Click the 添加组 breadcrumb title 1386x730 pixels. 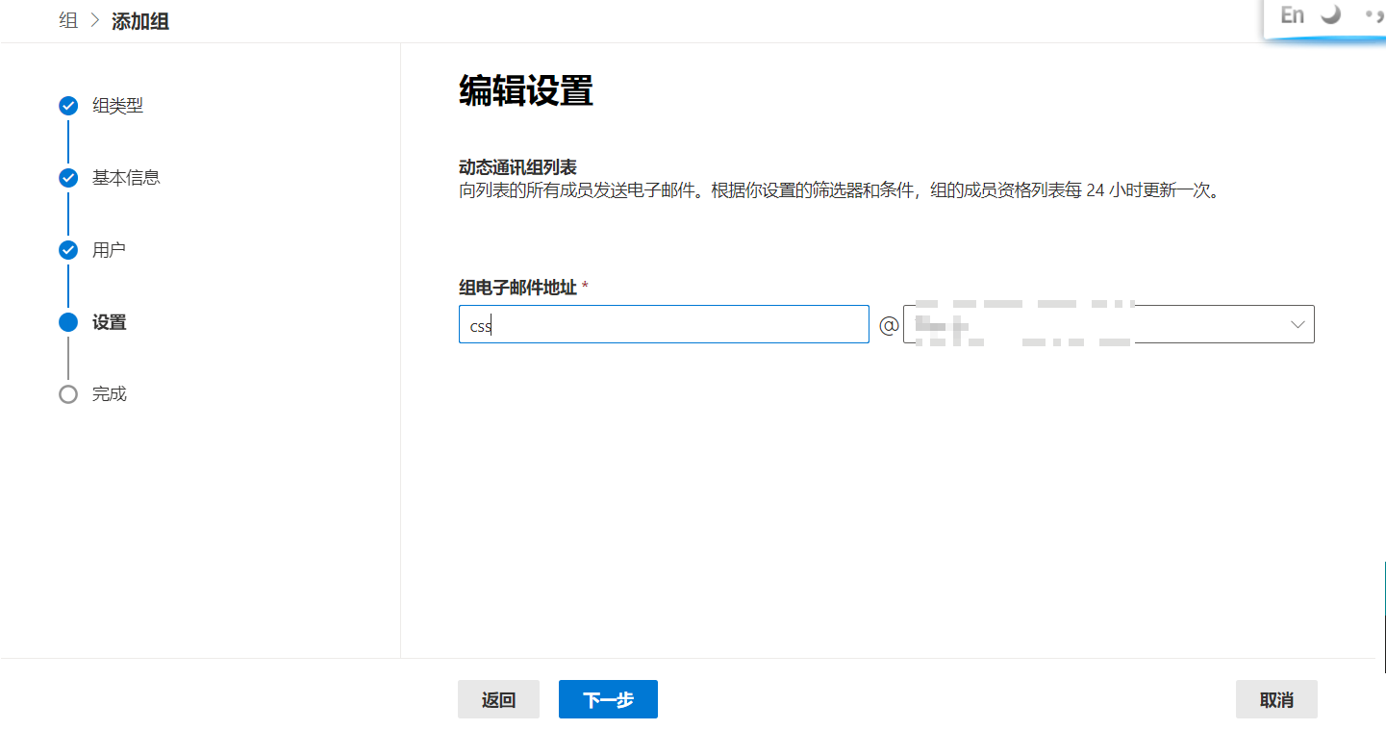click(x=140, y=21)
